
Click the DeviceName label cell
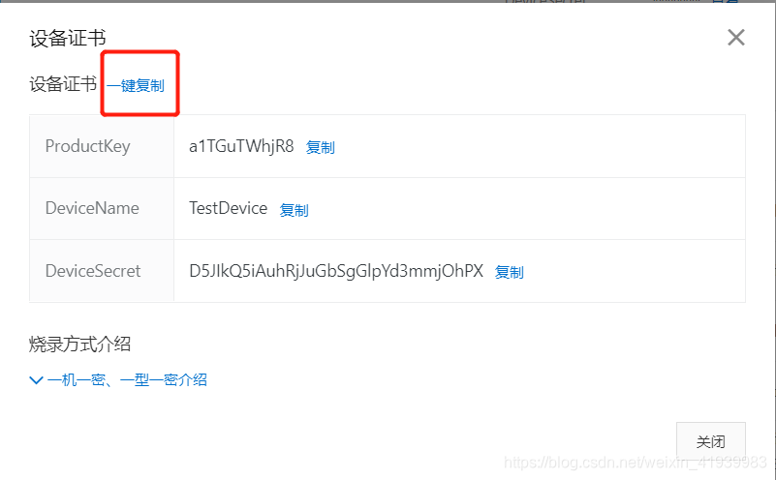[x=102, y=209]
